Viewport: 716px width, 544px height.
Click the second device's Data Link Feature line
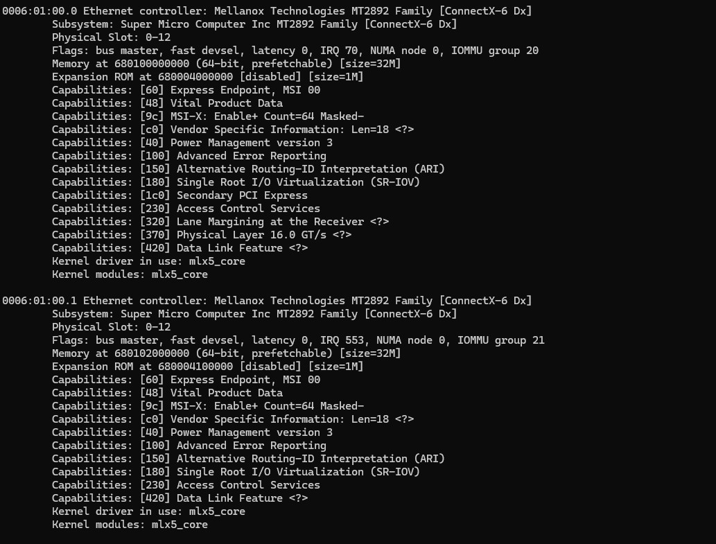pyautogui.click(x=180, y=498)
